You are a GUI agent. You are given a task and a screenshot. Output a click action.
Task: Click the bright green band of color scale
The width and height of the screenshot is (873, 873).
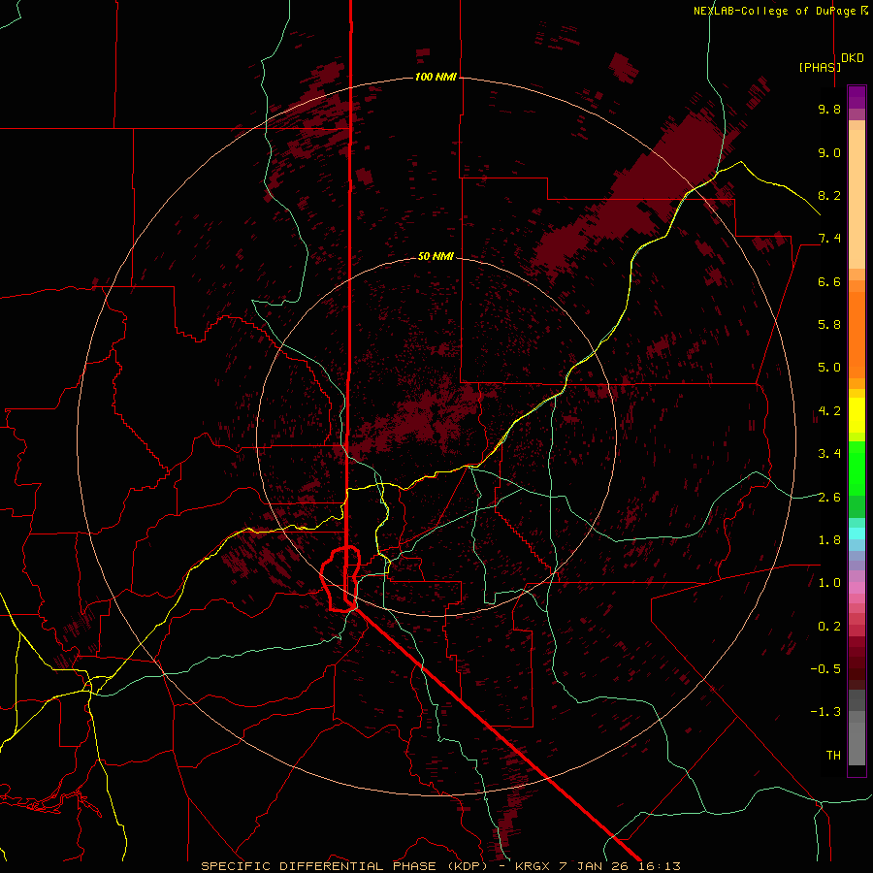coord(857,467)
